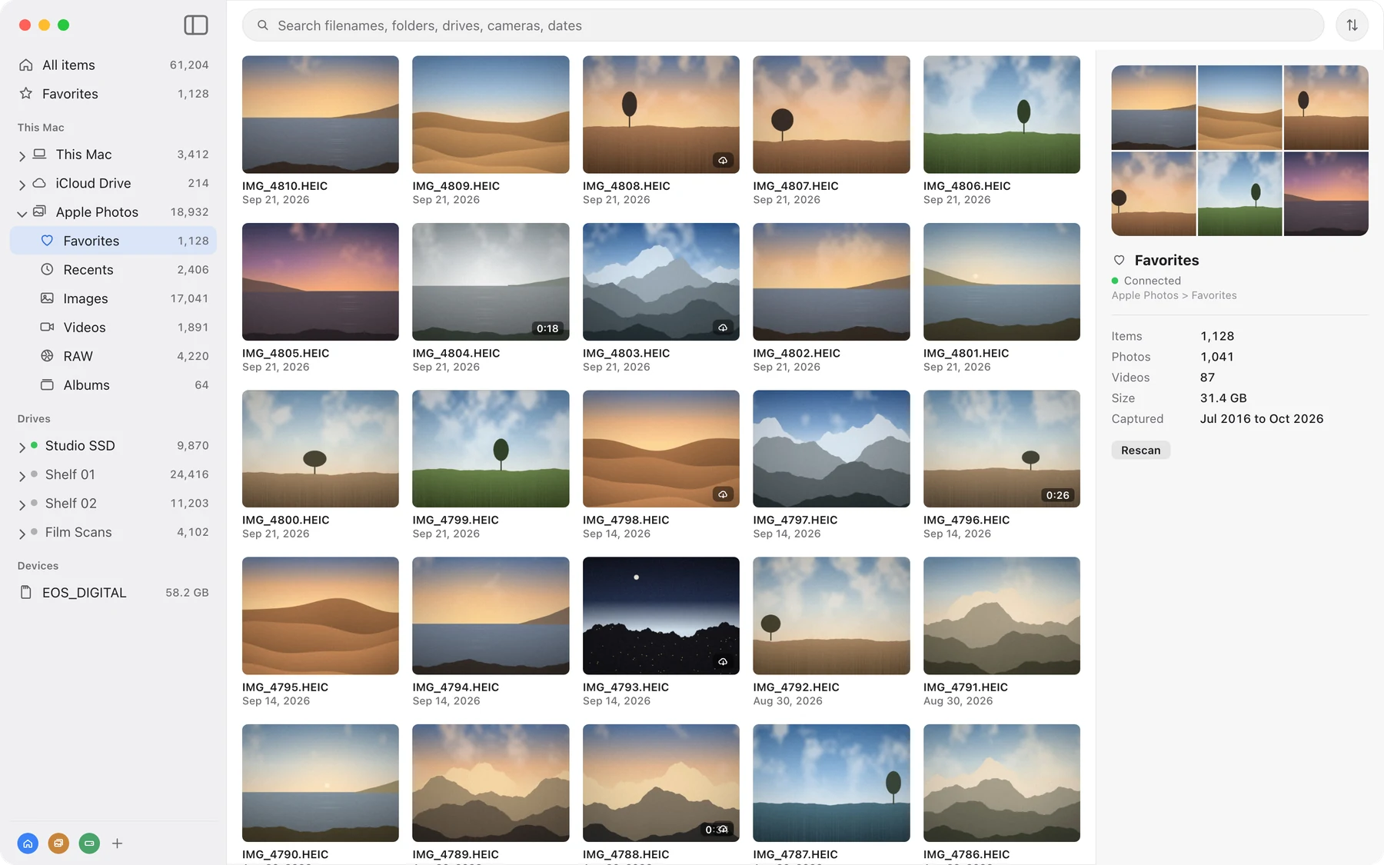Open Albums in the sidebar
The image size is (1384, 865).
tap(113, 385)
